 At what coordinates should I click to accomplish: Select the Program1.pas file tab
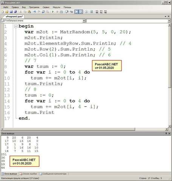coord(14,17)
